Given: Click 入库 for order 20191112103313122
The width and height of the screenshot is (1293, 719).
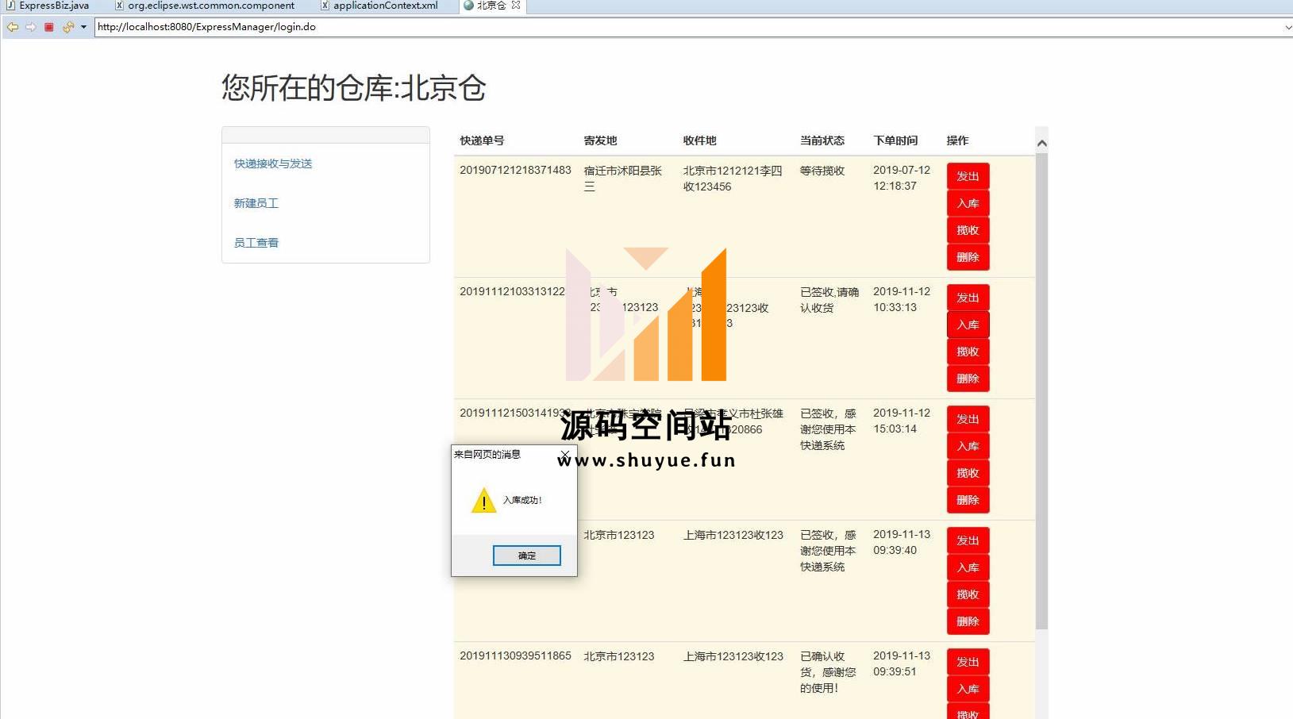Looking at the screenshot, I should point(968,325).
